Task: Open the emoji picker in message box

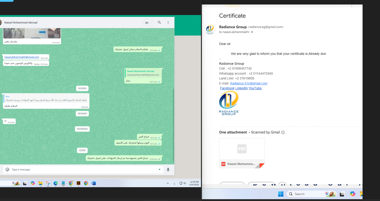Action: 8,169
